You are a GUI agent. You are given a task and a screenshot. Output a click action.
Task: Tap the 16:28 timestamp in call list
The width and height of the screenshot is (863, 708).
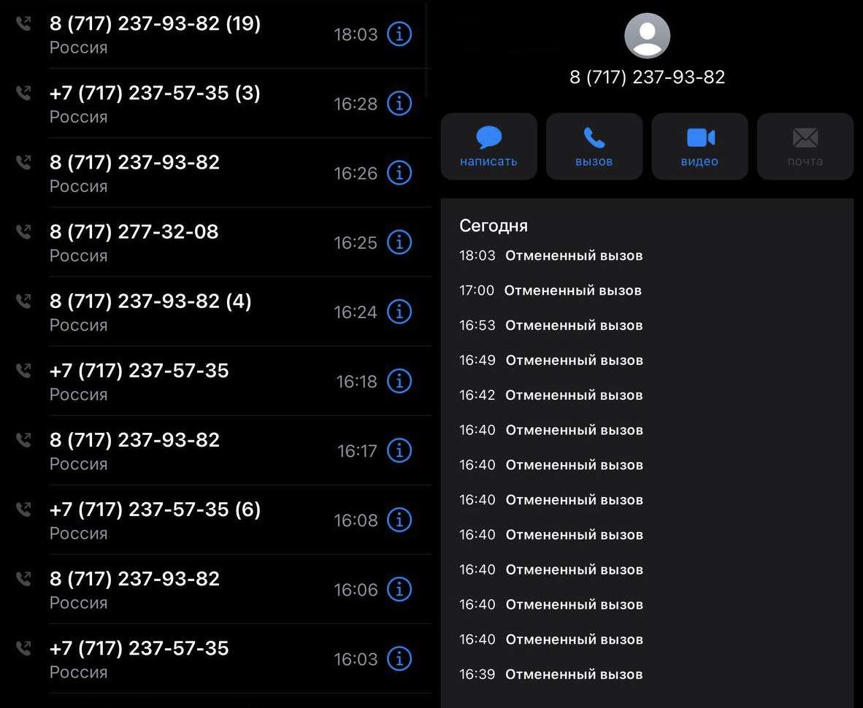click(x=356, y=104)
